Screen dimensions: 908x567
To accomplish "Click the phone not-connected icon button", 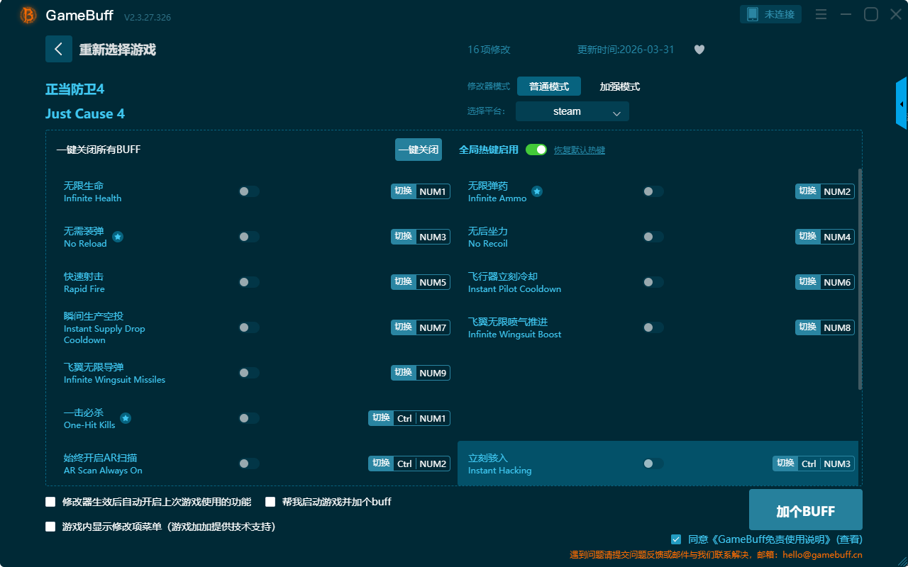I will [770, 14].
